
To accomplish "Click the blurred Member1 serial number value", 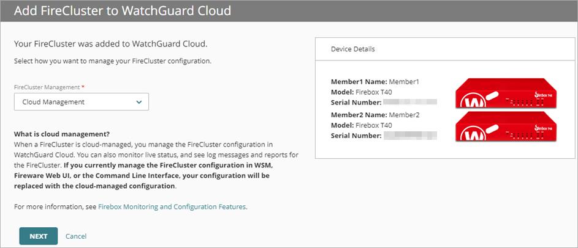I will (x=410, y=101).
